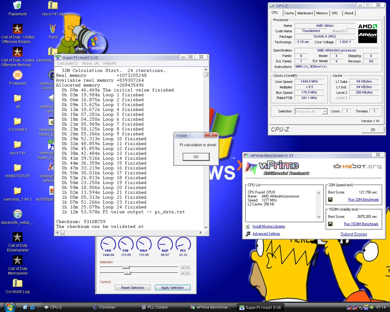Click the Install Missing Libraries icon
The height and width of the screenshot is (312, 390).
[x=247, y=226]
